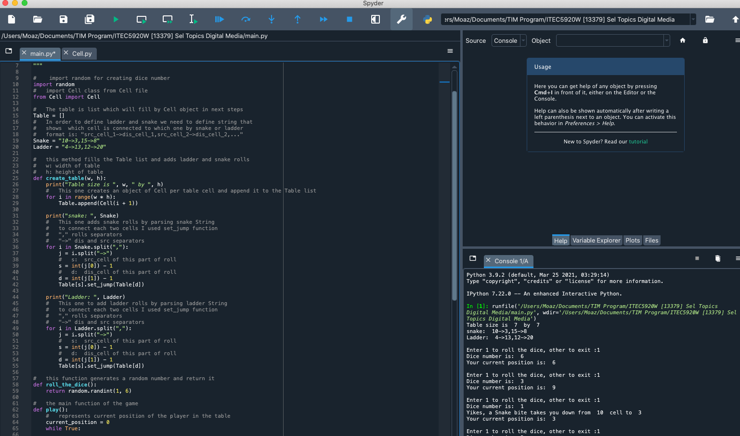Image resolution: width=740 pixels, height=436 pixels.
Task: Start debugging with the Debug file icon
Action: [x=220, y=19]
